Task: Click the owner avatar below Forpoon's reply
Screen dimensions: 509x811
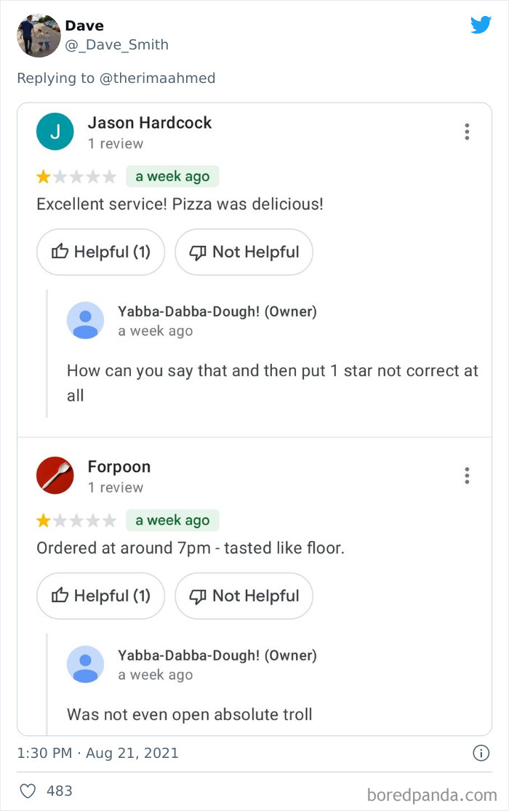Action: (85, 664)
